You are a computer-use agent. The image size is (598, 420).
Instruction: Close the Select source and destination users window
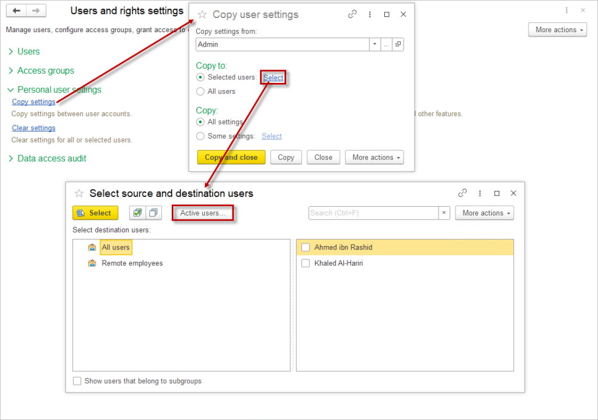click(x=514, y=193)
